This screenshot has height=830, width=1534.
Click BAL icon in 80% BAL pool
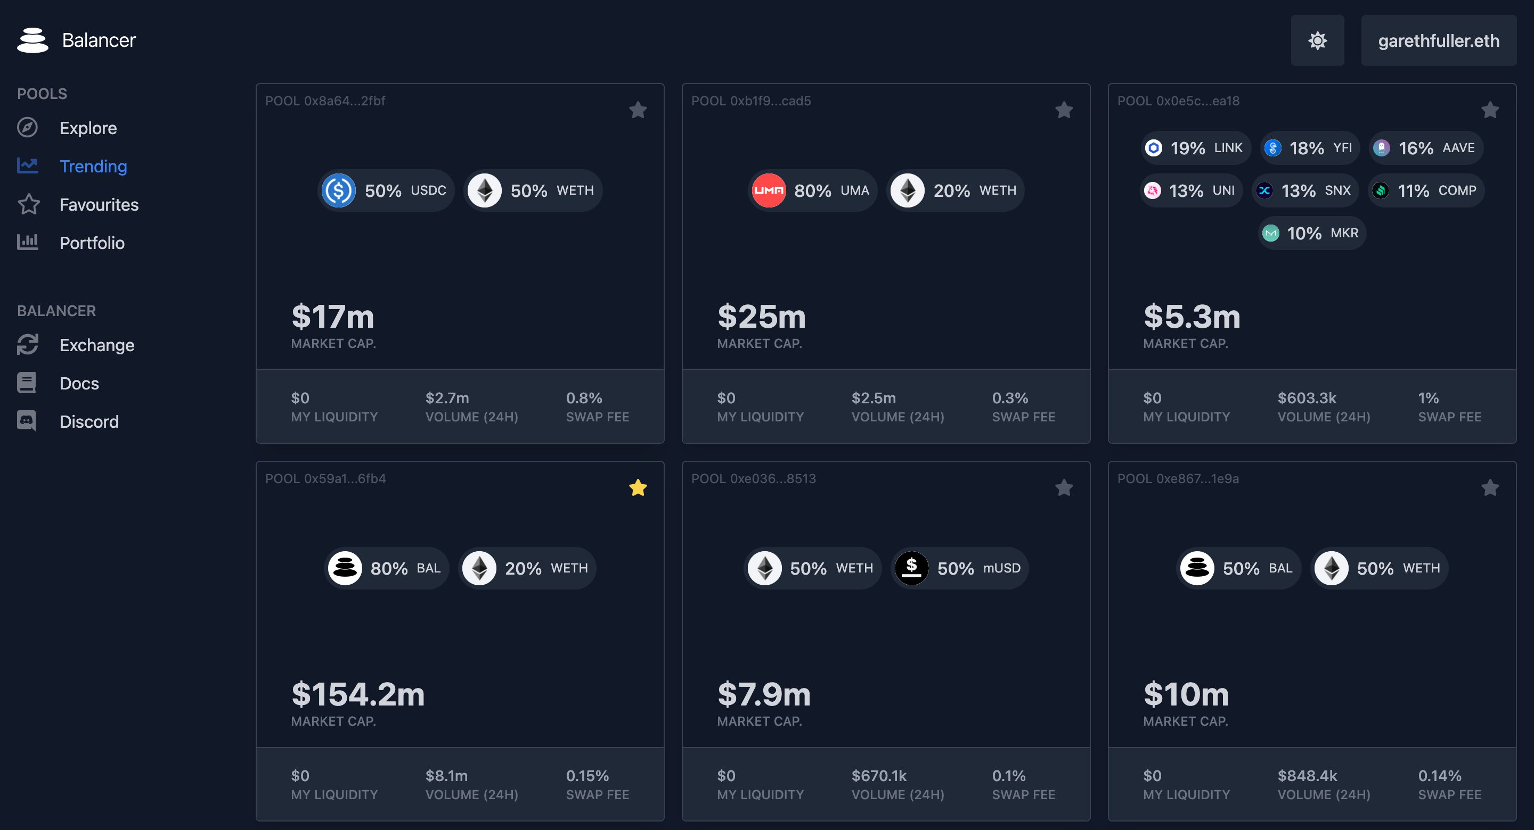pyautogui.click(x=345, y=568)
